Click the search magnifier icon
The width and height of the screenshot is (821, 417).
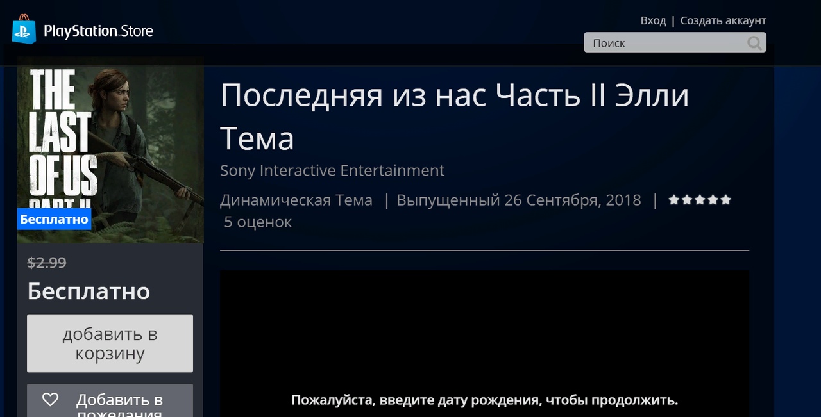click(754, 43)
